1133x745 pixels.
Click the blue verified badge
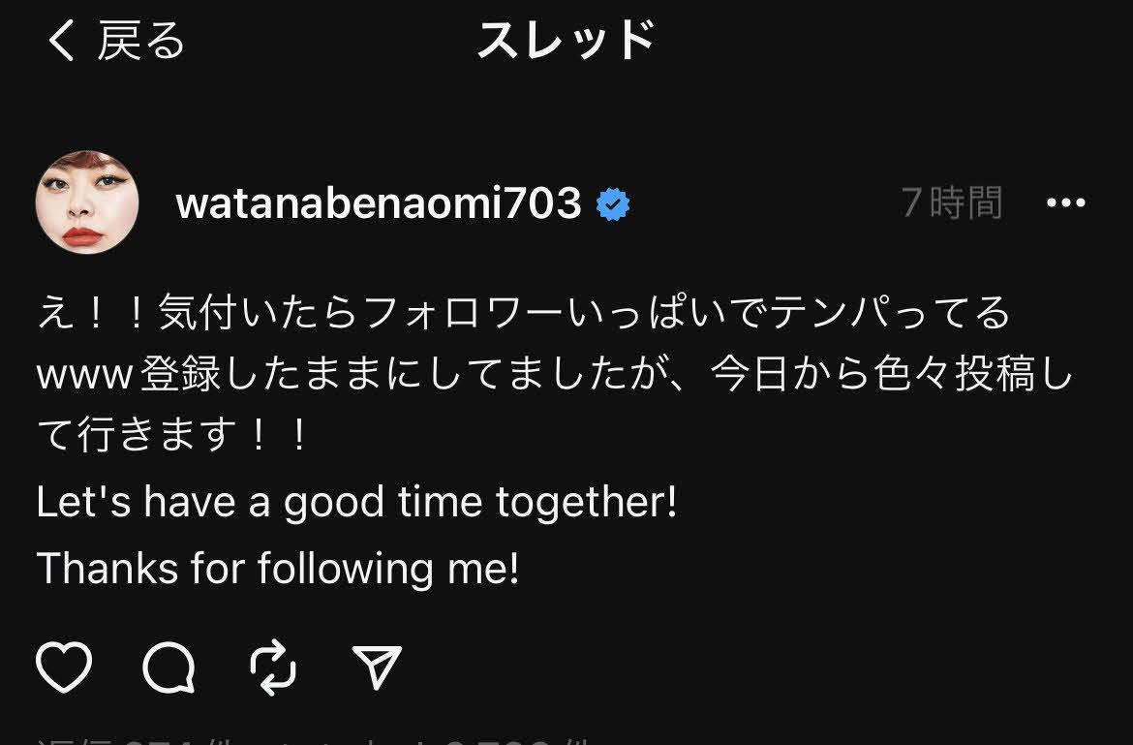coord(613,204)
